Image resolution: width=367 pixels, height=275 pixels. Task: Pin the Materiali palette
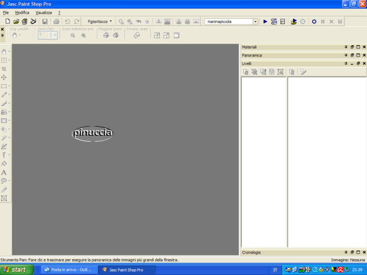[346, 47]
